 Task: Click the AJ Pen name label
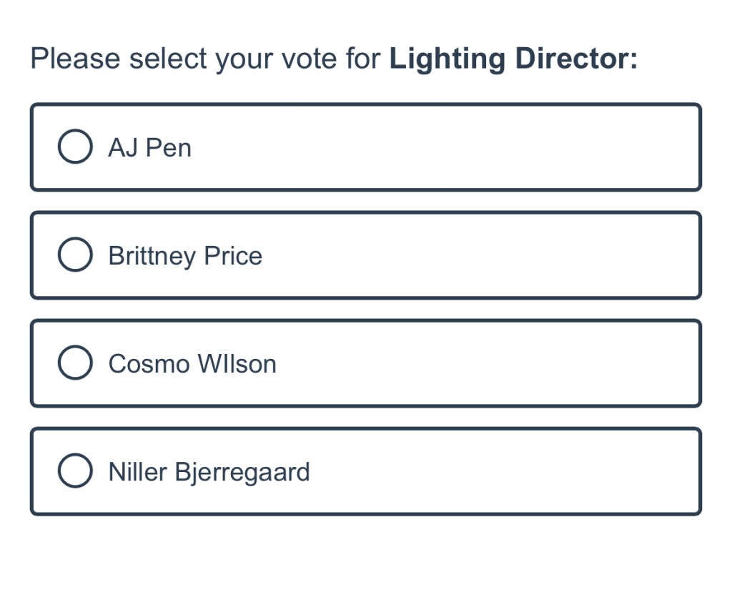149,148
